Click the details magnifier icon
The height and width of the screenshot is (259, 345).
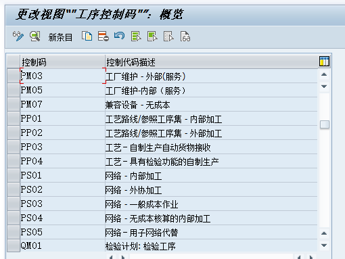tap(35, 37)
